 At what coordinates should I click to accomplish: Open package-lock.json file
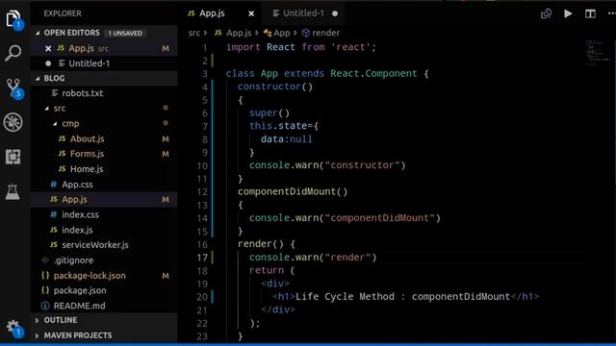pos(90,276)
